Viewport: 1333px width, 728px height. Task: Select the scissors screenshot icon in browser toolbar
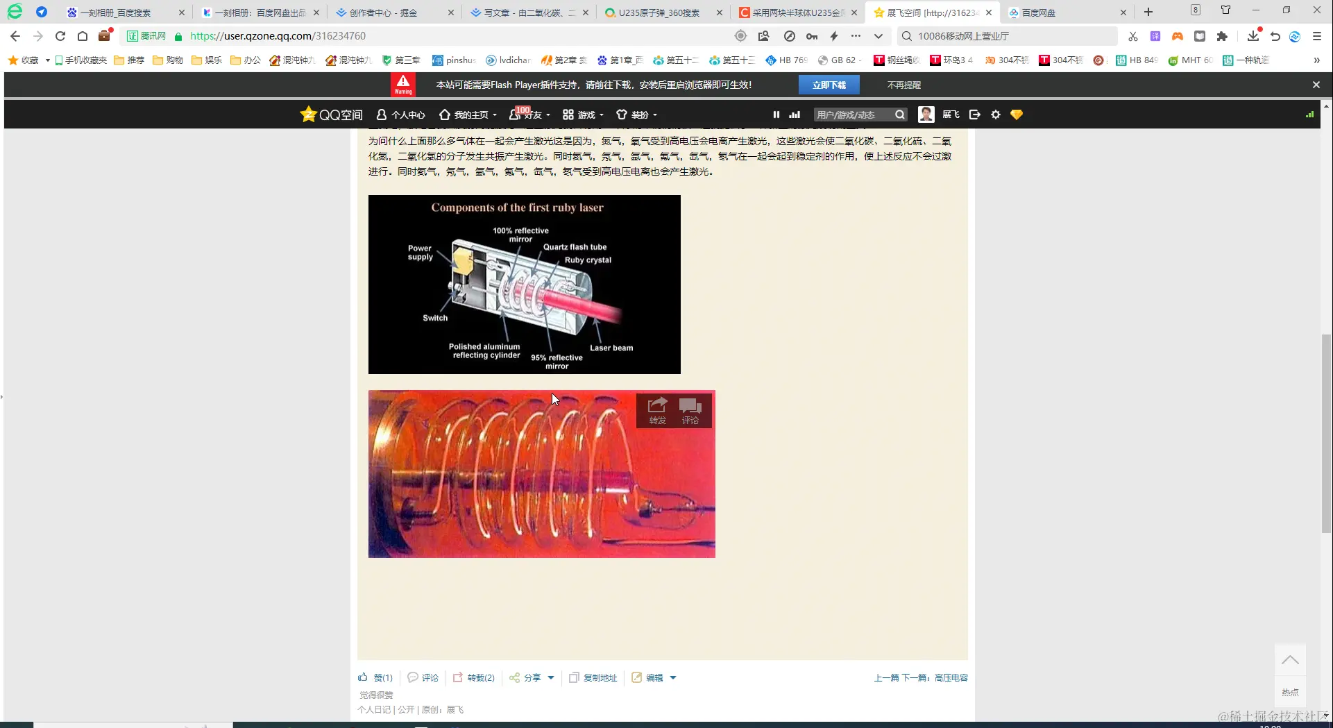(x=1132, y=35)
